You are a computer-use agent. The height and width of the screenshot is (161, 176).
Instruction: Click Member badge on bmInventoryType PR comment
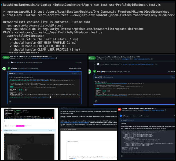tap(74, 73)
